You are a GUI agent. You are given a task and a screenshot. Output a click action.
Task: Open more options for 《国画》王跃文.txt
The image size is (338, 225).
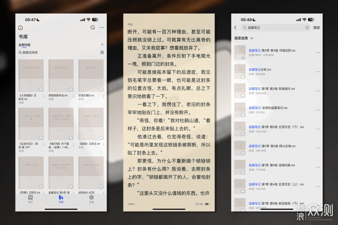pyautogui.click(x=103, y=145)
